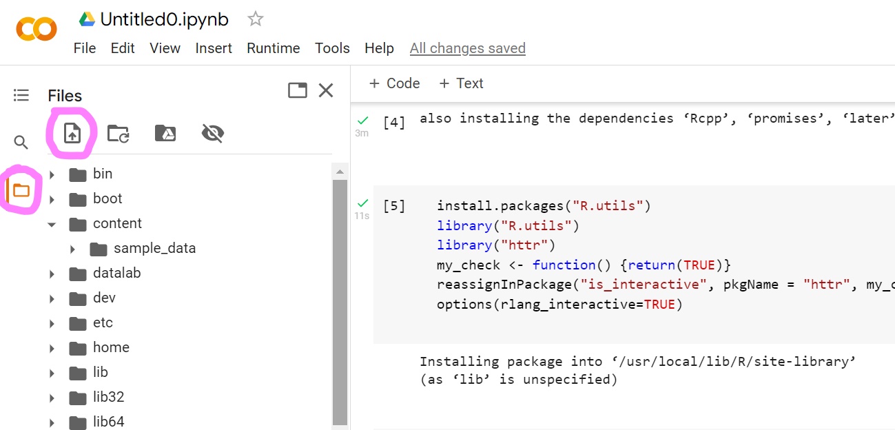The height and width of the screenshot is (430, 895).
Task: Open the Runtime menu
Action: tap(274, 48)
